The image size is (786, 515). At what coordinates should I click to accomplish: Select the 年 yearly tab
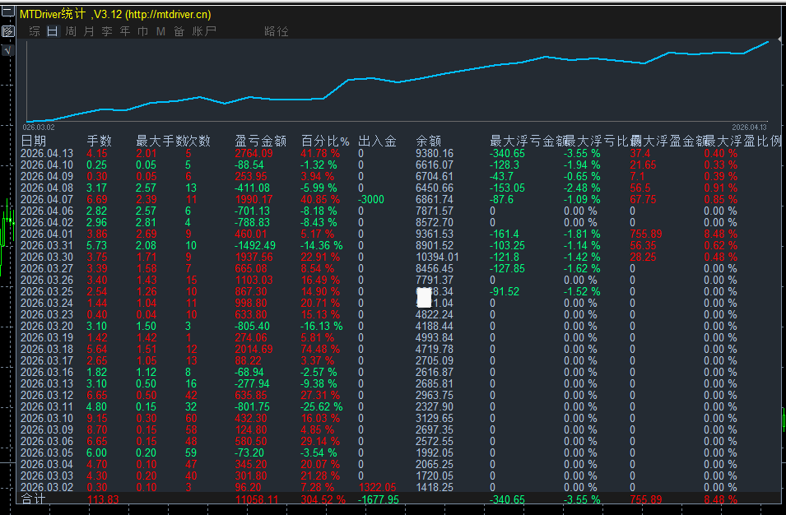point(125,31)
